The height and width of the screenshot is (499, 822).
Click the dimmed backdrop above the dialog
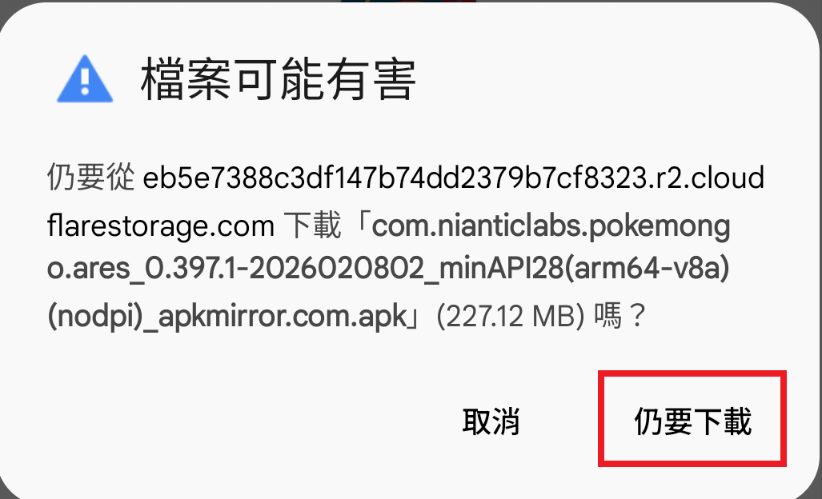pyautogui.click(x=409, y=1)
